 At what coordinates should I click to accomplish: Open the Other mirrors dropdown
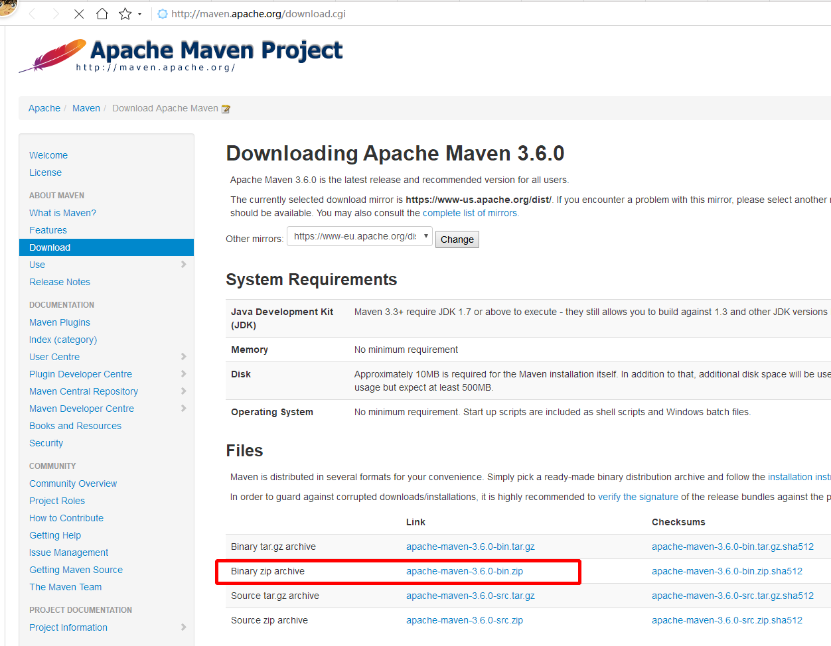[x=360, y=236]
